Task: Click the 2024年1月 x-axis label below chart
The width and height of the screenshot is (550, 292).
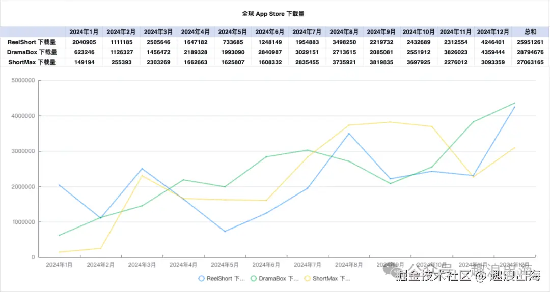Action: (59, 265)
